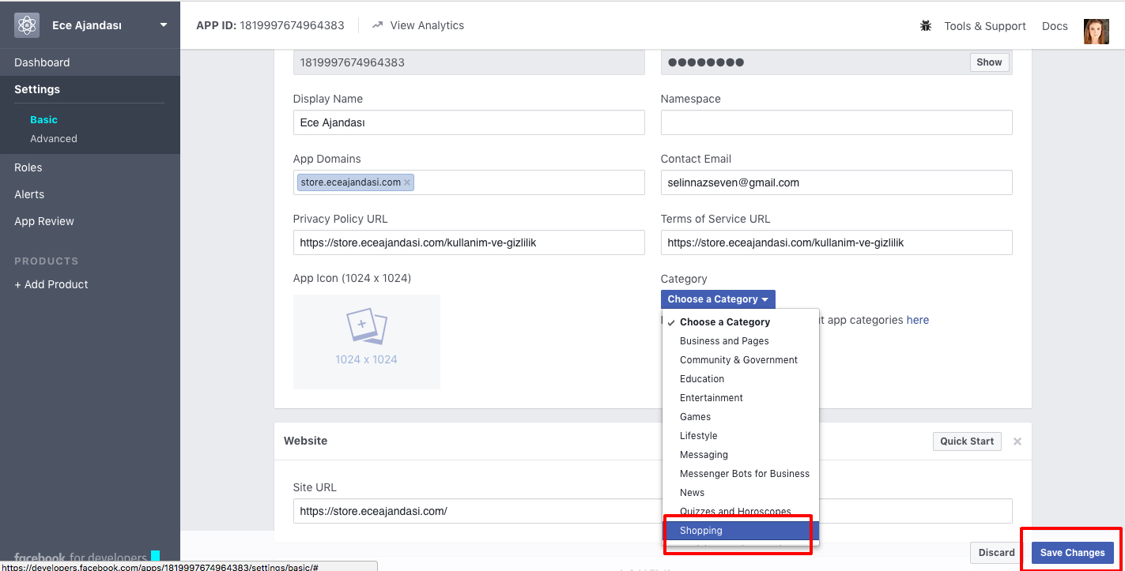Expand the Ece Ajandası app switcher
Viewport: 1125px width, 571px height.
(x=164, y=25)
